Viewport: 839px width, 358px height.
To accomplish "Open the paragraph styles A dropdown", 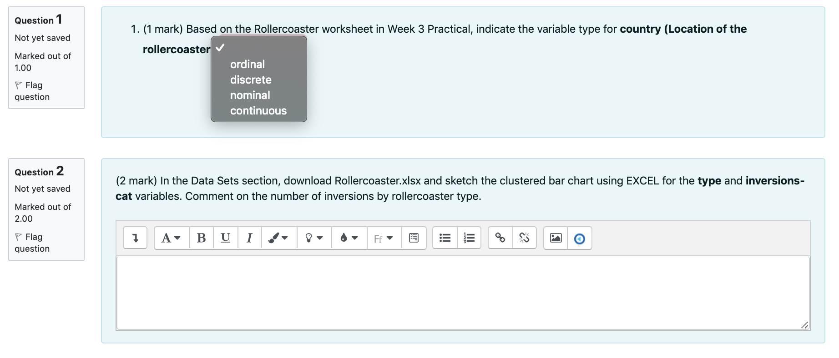I will (x=172, y=238).
